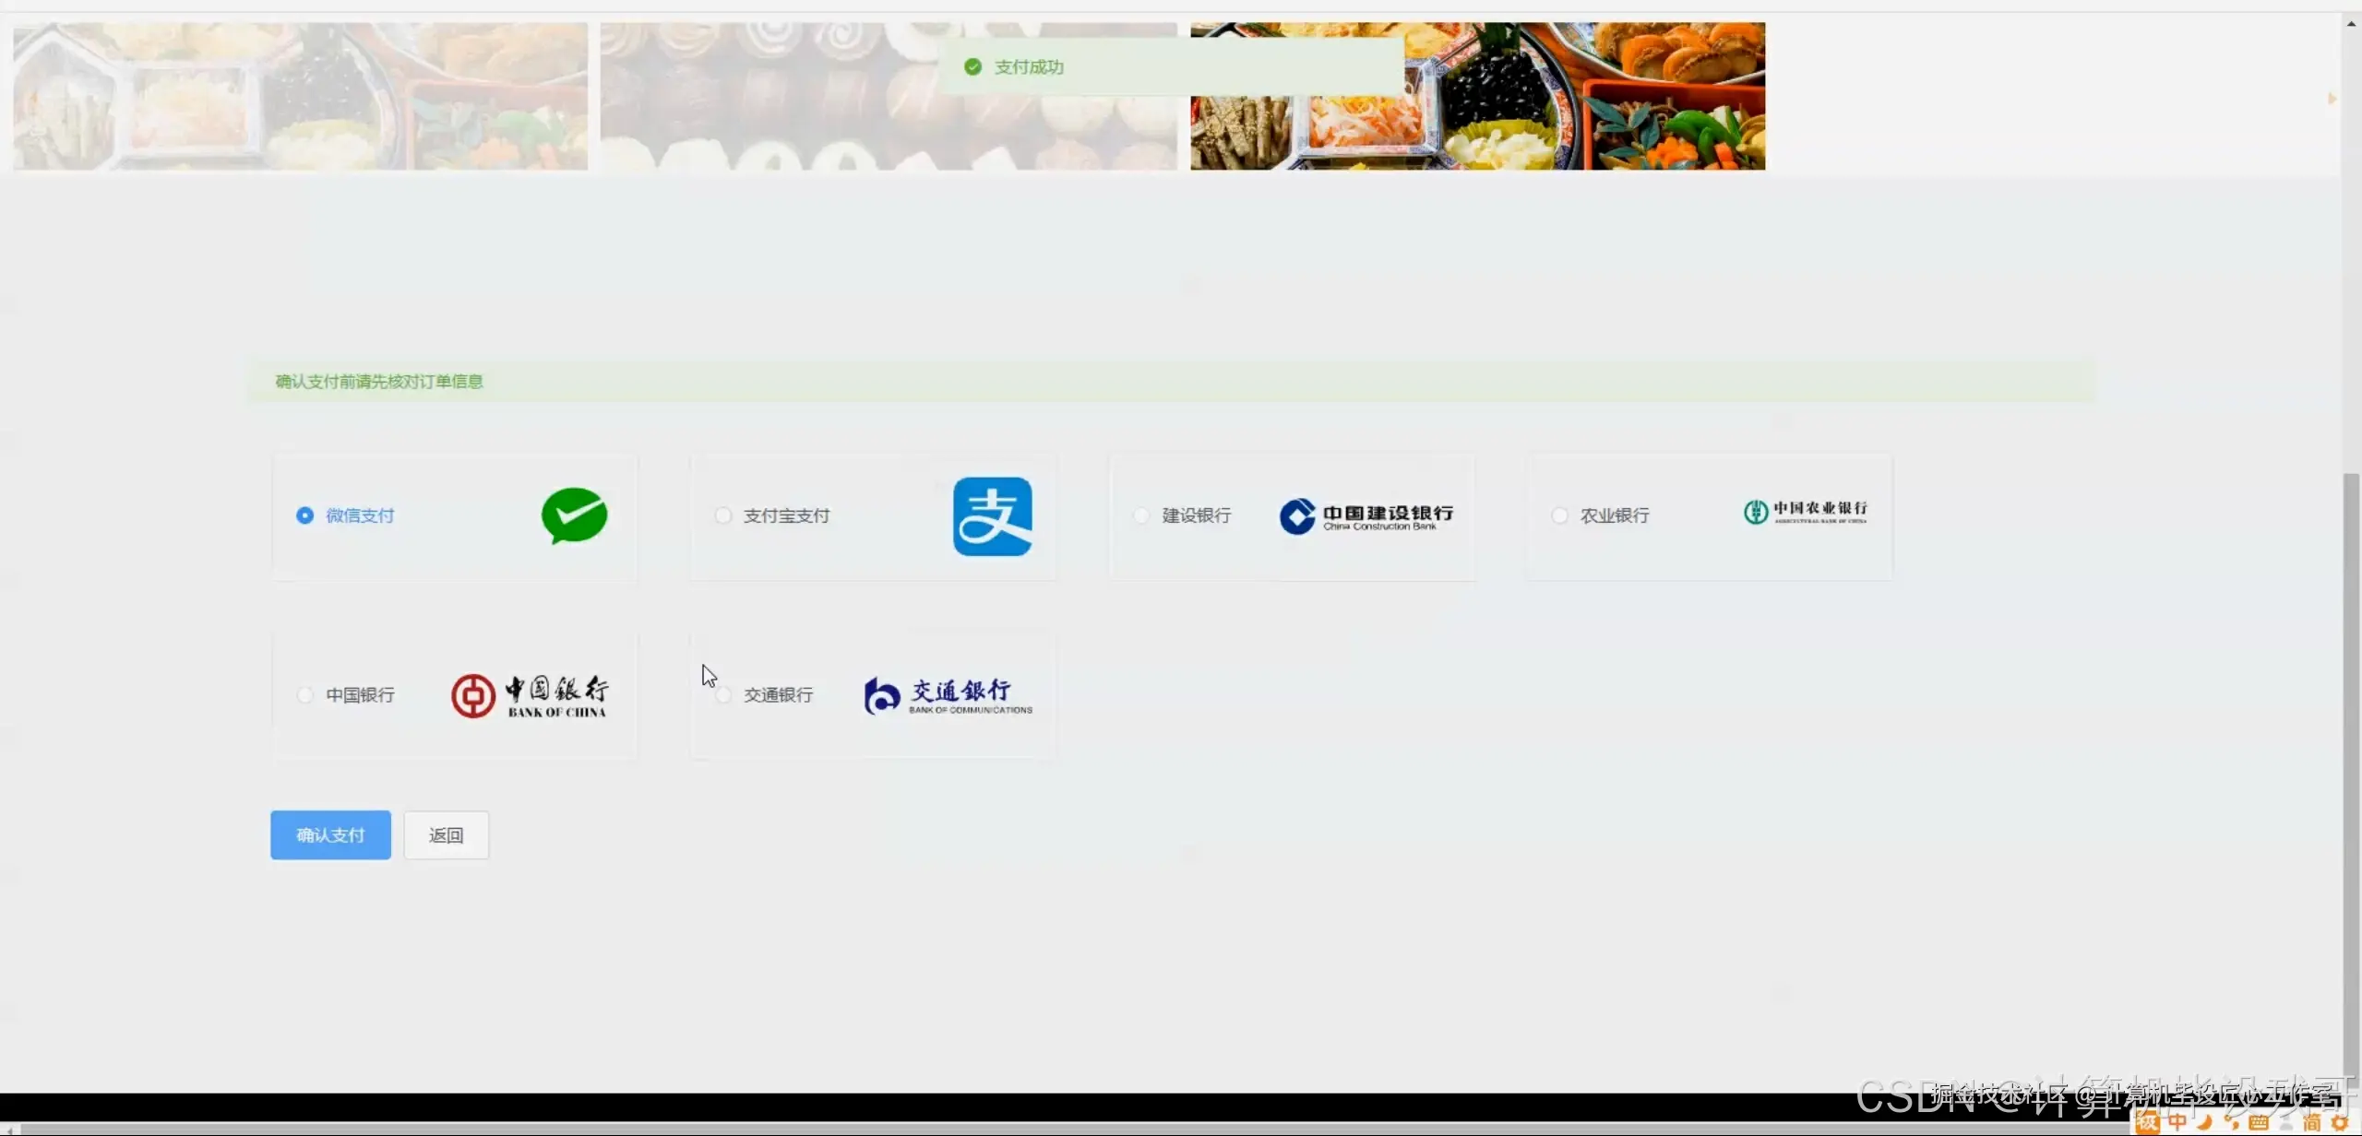
Task: Click the leftmost bento box banner image
Action: 300,97
